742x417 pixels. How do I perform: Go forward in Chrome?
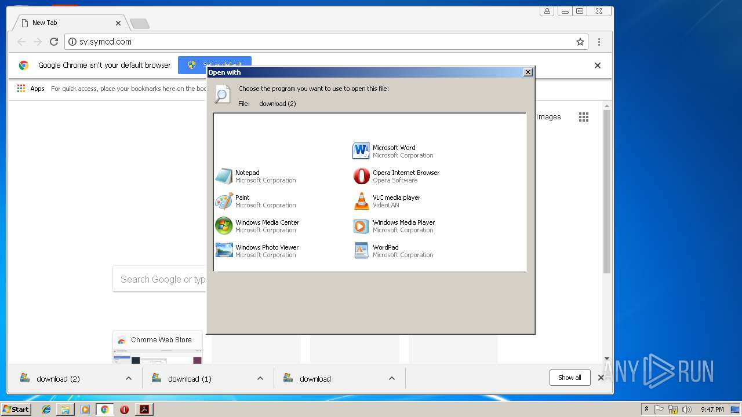[x=38, y=42]
